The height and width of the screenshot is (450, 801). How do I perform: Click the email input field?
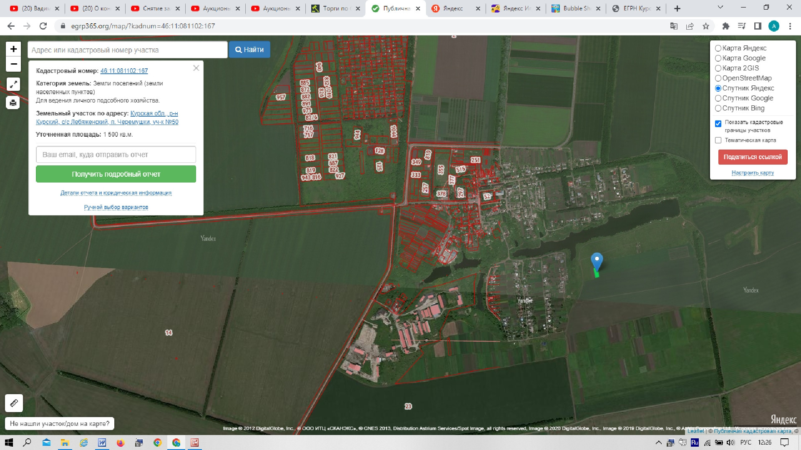pyautogui.click(x=116, y=155)
